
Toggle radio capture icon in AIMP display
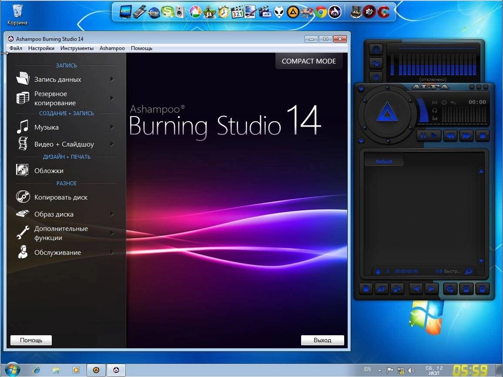(435, 102)
